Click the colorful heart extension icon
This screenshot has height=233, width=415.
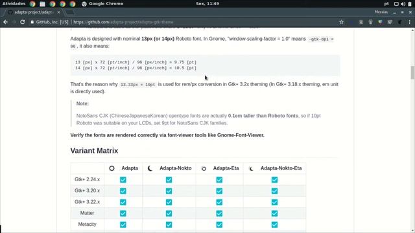(x=380, y=22)
